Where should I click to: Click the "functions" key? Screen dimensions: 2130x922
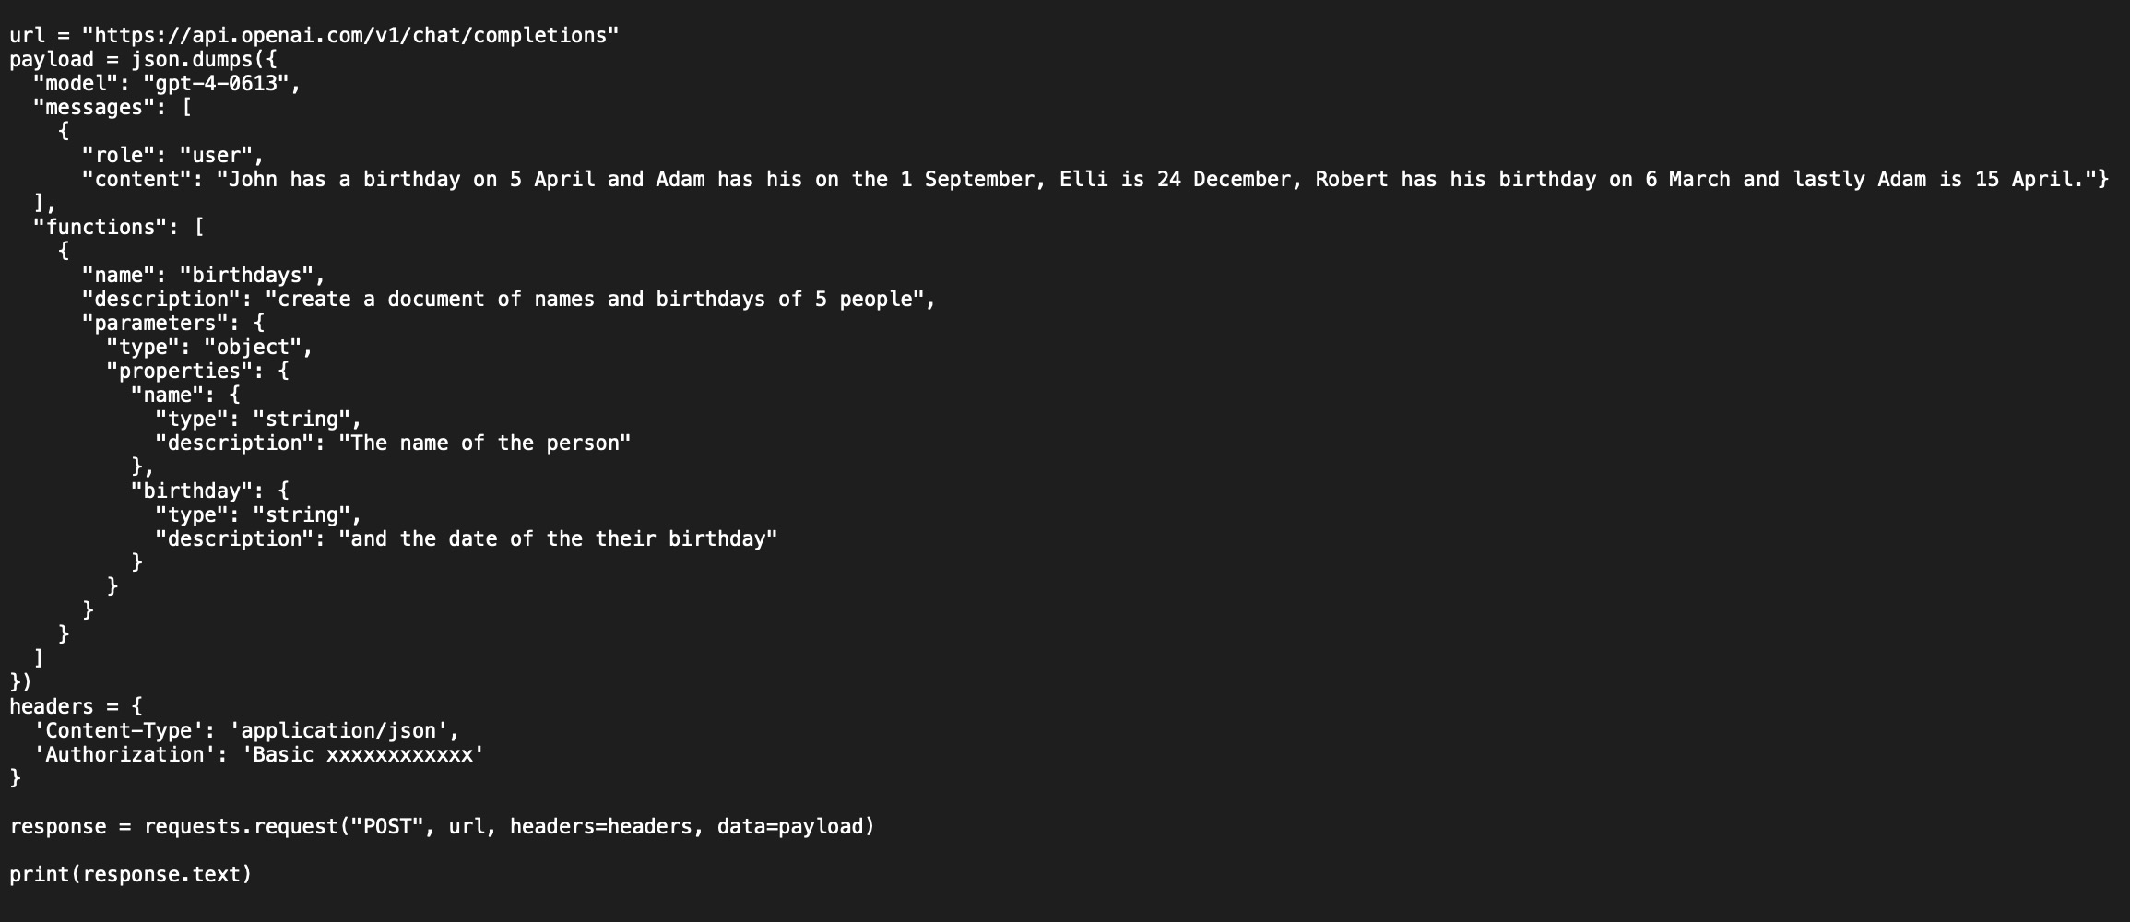(x=100, y=228)
